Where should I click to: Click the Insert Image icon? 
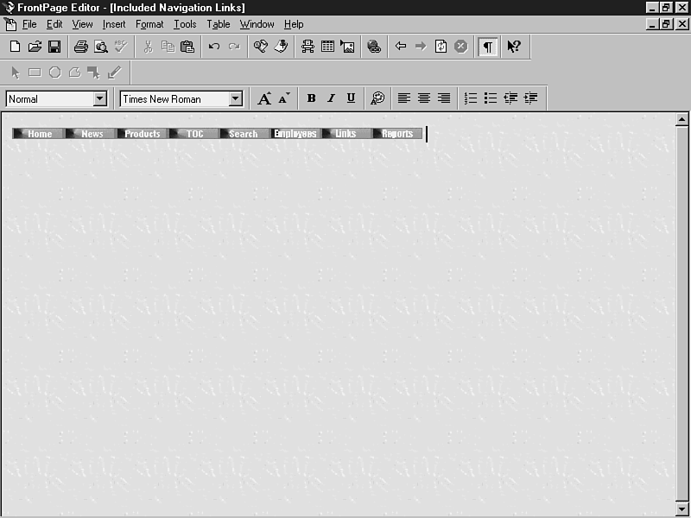347,47
